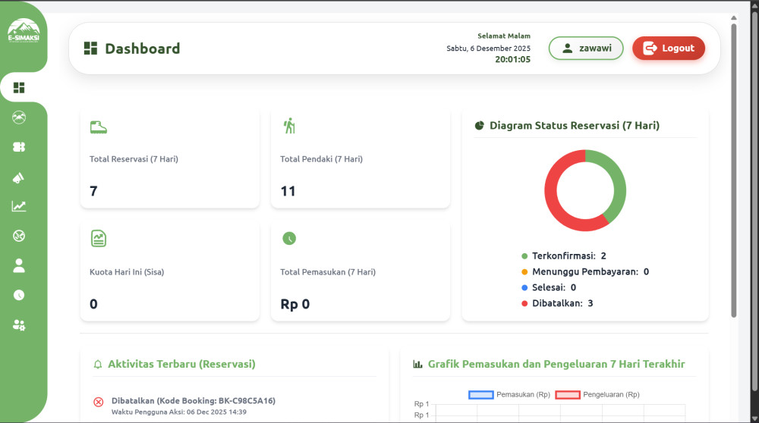Image resolution: width=759 pixels, height=423 pixels.
Task: Open the megaphone announcements icon in sidebar
Action: (19, 177)
